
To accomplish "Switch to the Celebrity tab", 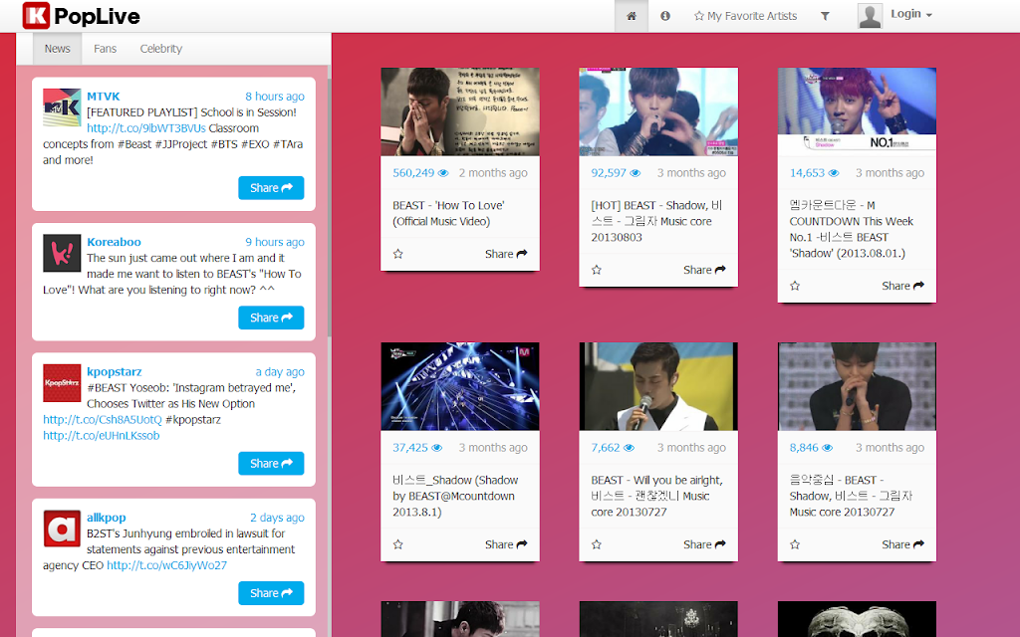I will (x=160, y=49).
